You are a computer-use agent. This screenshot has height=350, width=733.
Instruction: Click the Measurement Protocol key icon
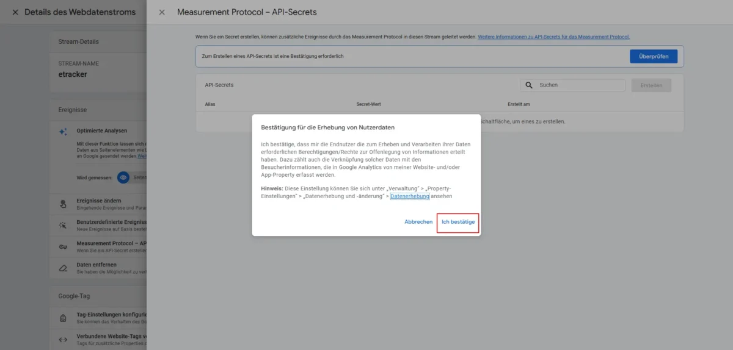click(x=63, y=247)
